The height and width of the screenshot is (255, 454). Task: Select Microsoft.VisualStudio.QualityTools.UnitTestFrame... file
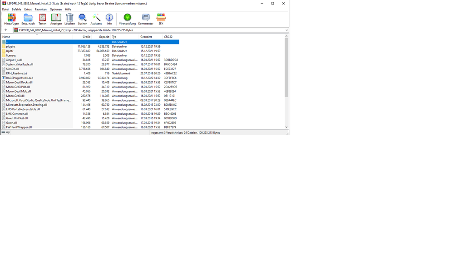click(x=39, y=100)
